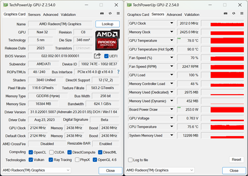This screenshot has height=176, width=248.
Task: Toggle the CUDA checkbox
Action: (x=51, y=152)
